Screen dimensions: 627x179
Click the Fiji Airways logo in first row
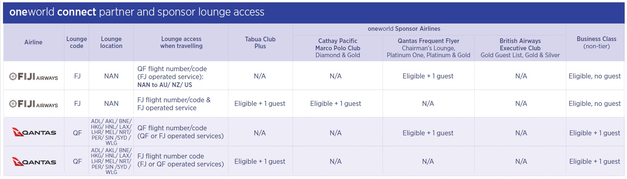pyautogui.click(x=33, y=77)
